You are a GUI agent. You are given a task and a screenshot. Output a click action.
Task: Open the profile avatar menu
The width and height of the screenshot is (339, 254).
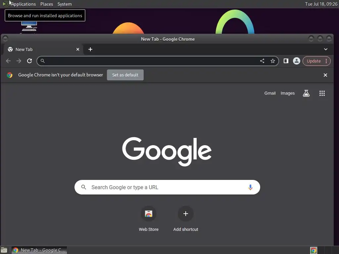(296, 61)
